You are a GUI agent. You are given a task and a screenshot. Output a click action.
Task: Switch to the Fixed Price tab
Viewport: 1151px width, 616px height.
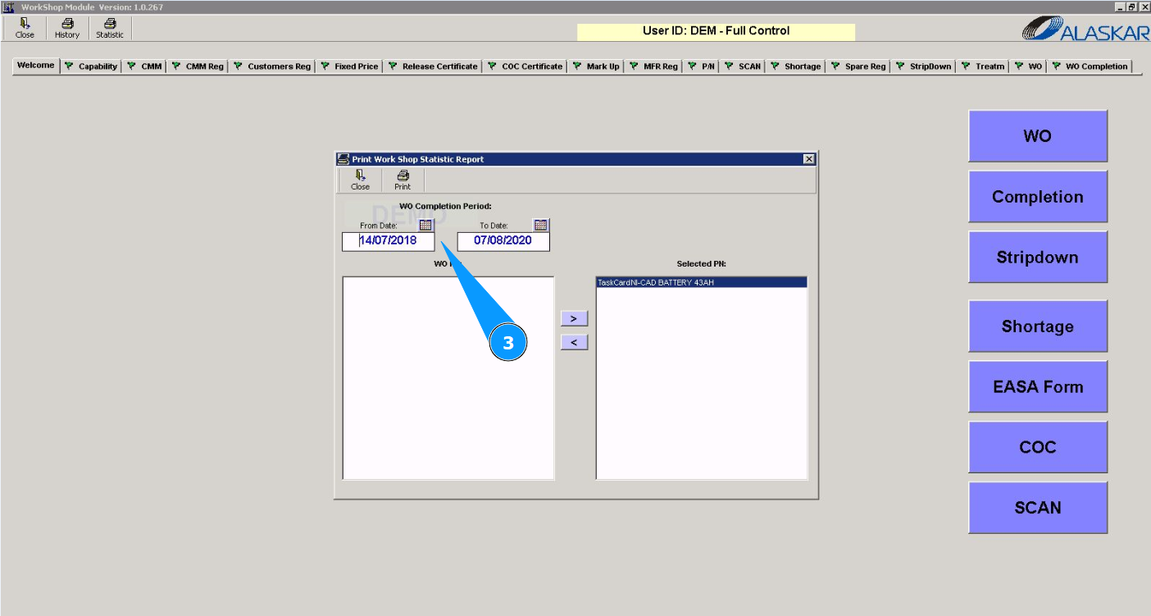coord(350,66)
